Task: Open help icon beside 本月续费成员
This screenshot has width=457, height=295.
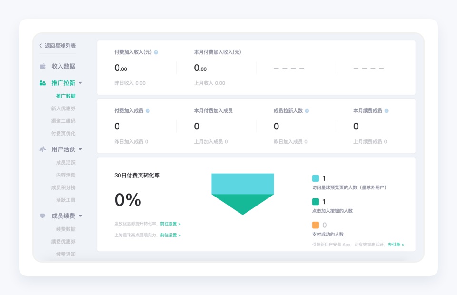Action: click(x=387, y=111)
